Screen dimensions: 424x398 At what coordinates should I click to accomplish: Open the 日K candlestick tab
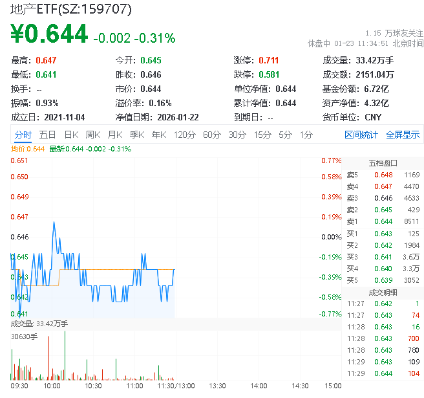[71, 135]
